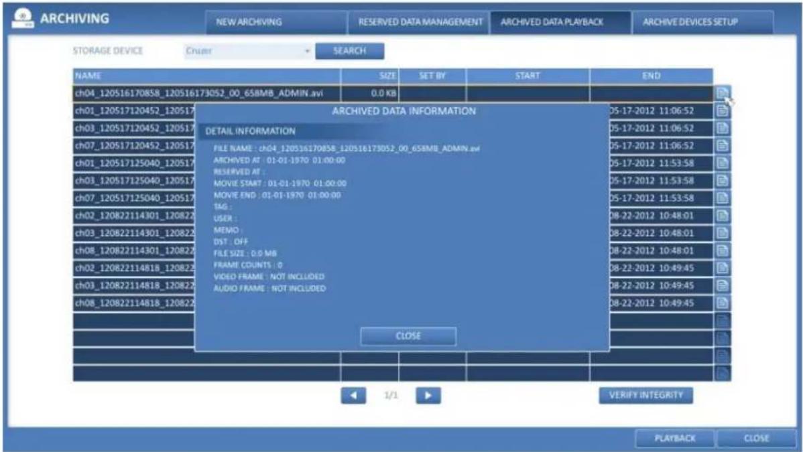Click the FRAME COUNTS : 0 line

[x=248, y=265]
